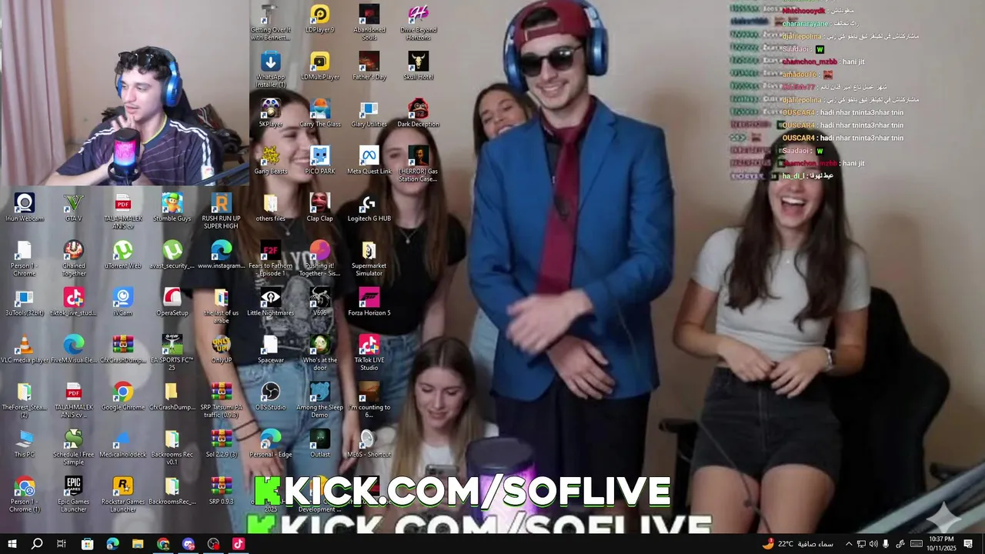
Task: Open the last of us arabe folder
Action: tap(221, 306)
